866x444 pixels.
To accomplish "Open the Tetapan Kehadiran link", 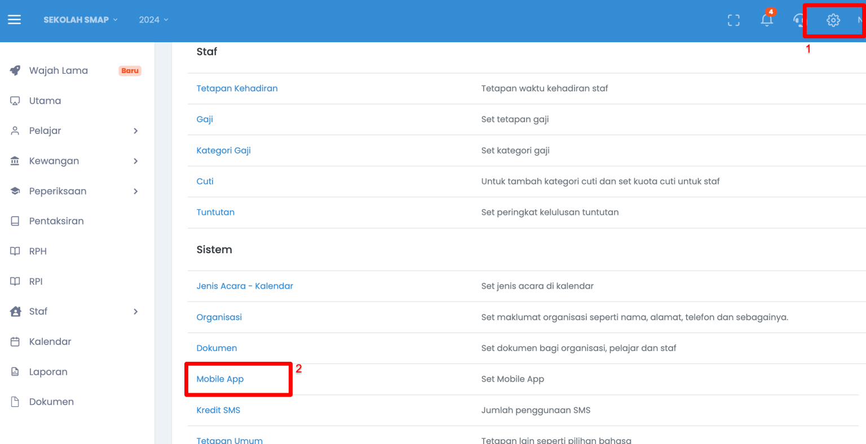I will (237, 88).
